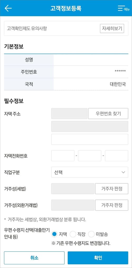The height and width of the screenshot is (268, 132).
Task: Select the 직장 radio button
Action: pos(73,234)
